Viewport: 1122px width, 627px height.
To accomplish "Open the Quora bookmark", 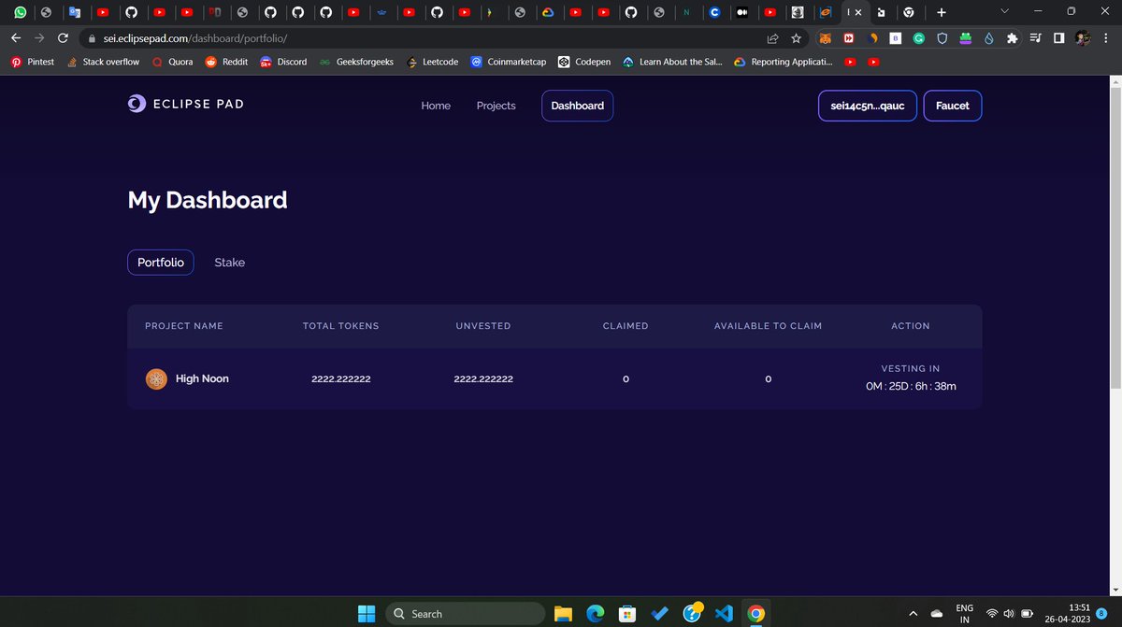I will point(172,62).
